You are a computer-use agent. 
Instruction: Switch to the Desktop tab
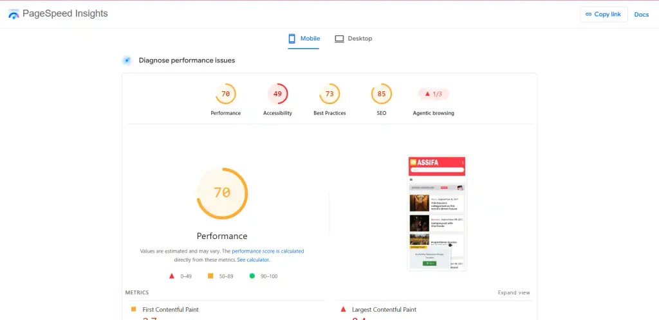click(353, 39)
